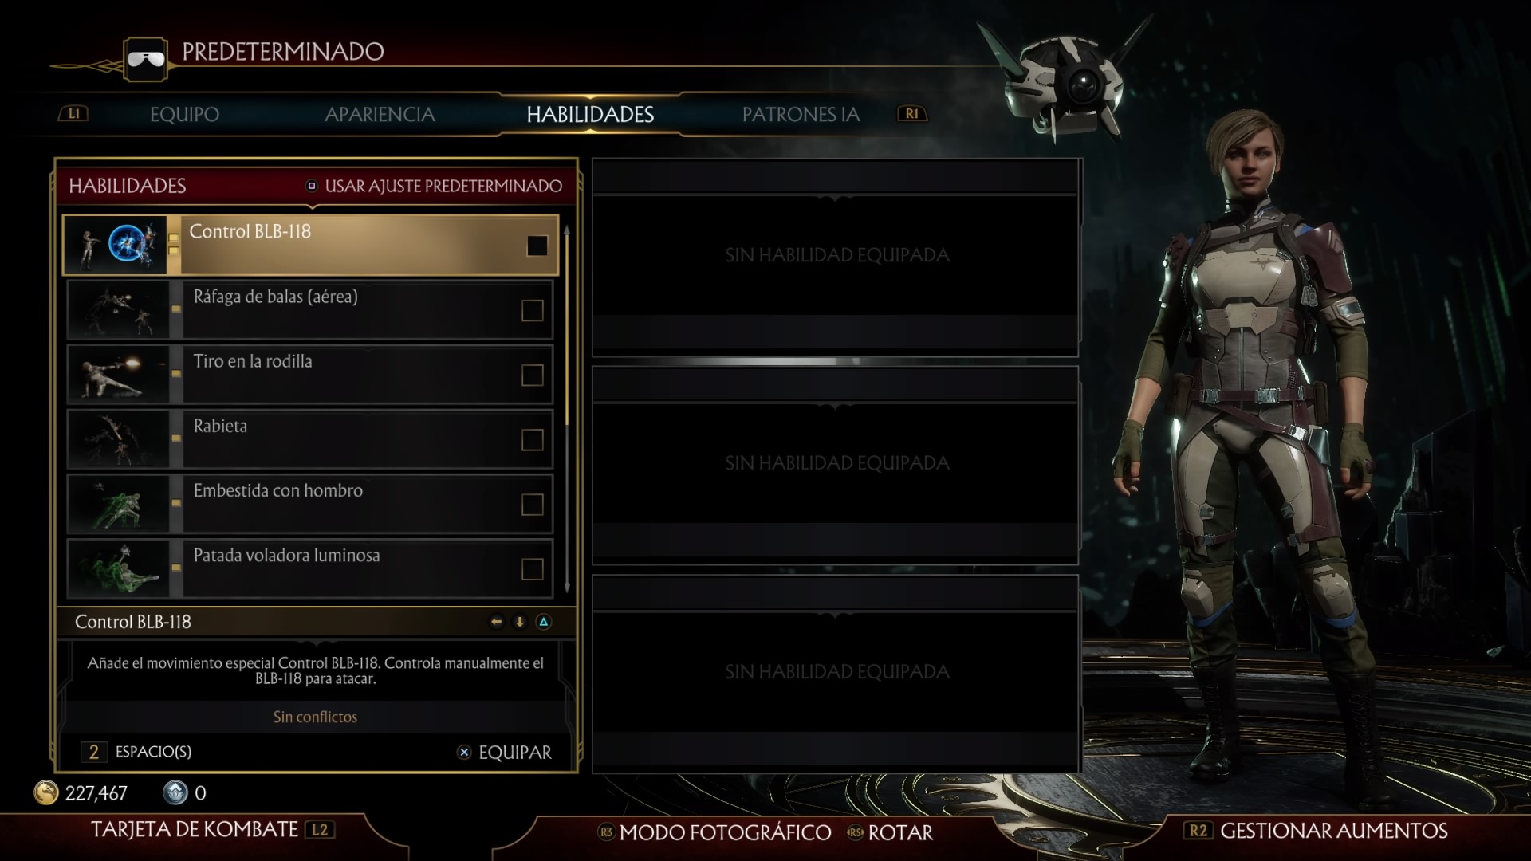
Task: Click the blue crystal currency icon
Action: pos(175,792)
